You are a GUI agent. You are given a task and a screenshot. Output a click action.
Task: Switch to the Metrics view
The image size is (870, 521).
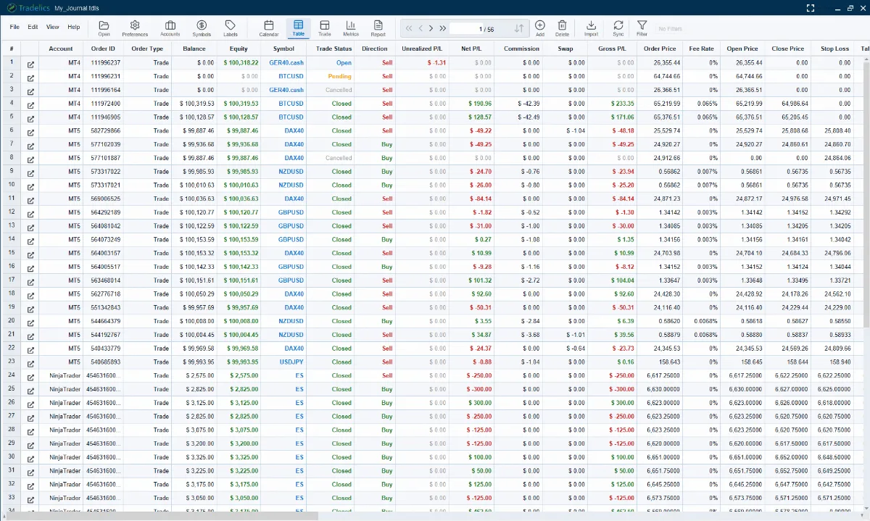[351, 28]
